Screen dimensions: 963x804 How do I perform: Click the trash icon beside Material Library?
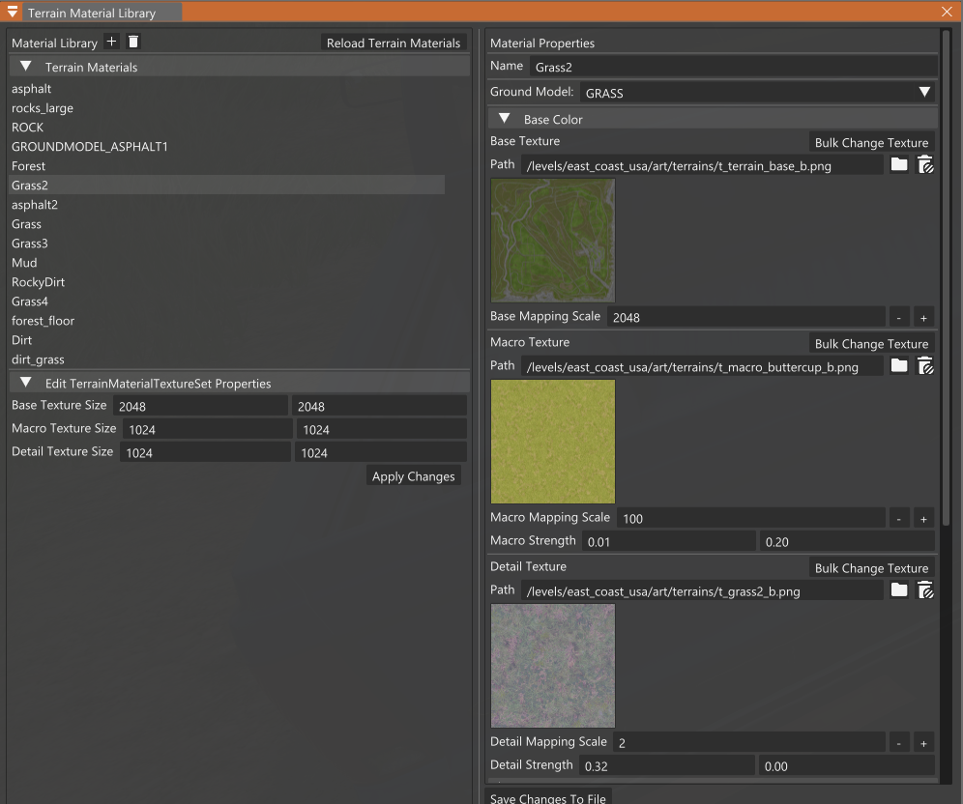tap(133, 42)
